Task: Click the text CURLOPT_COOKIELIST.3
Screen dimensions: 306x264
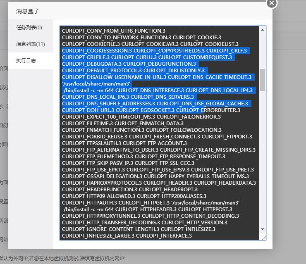Action: (209, 44)
